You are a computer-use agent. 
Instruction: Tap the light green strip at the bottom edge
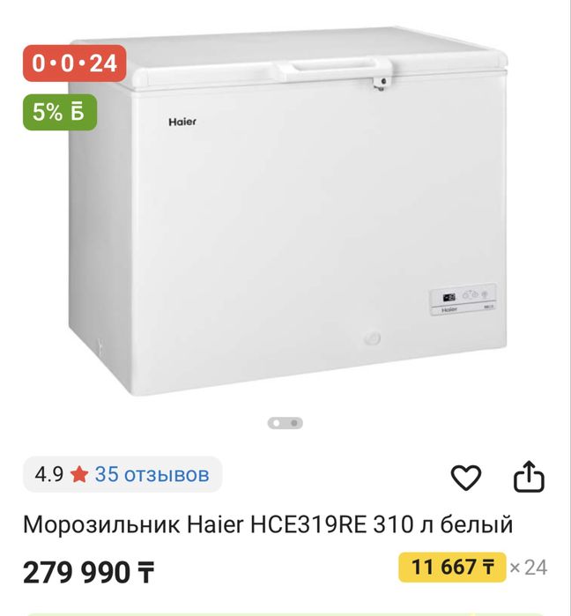[285, 614]
